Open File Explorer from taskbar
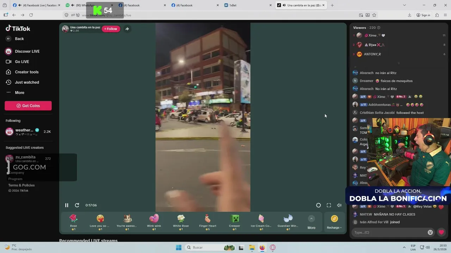This screenshot has height=253, width=451. point(252,247)
